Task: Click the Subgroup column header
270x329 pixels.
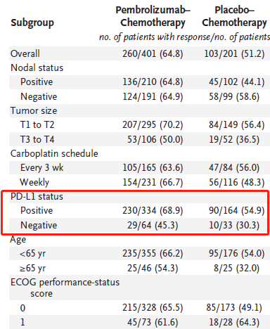Action: pyautogui.click(x=32, y=23)
